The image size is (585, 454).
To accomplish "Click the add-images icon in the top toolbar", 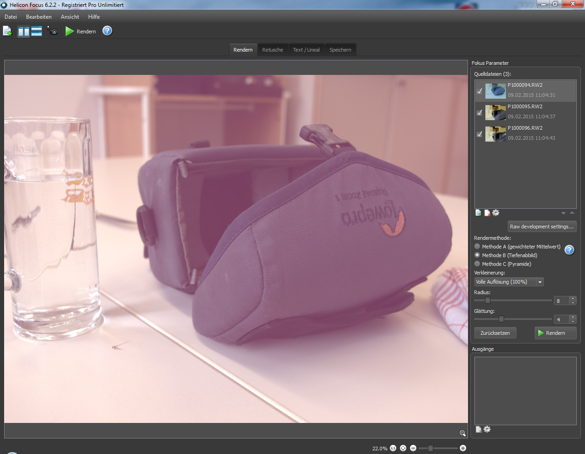I will tap(7, 31).
